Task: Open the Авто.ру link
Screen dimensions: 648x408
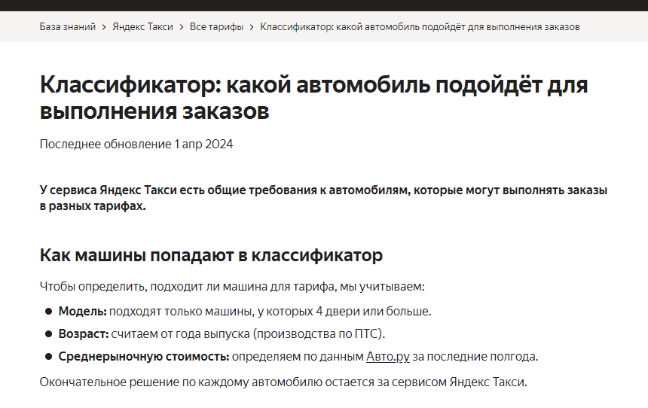Action: (388, 356)
